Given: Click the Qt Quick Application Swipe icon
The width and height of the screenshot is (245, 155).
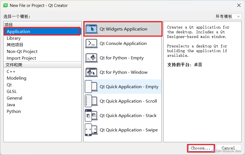Looking at the screenshot, I should (91, 130).
